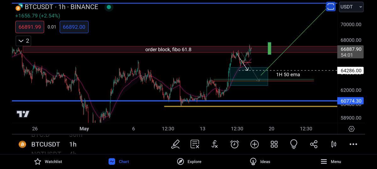
Task: Switch to the Explore tab
Action: pos(189,161)
